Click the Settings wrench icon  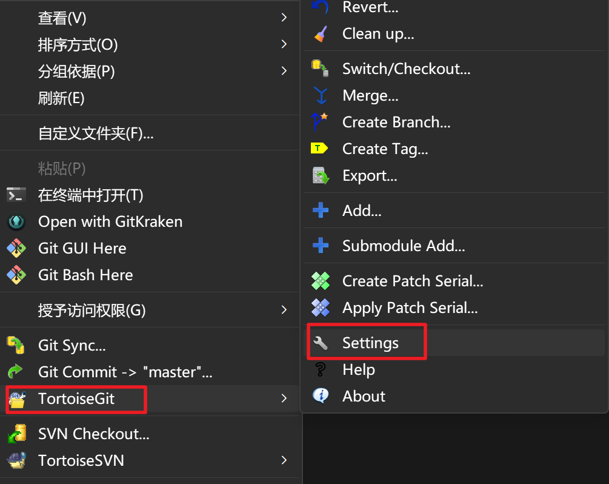point(320,343)
